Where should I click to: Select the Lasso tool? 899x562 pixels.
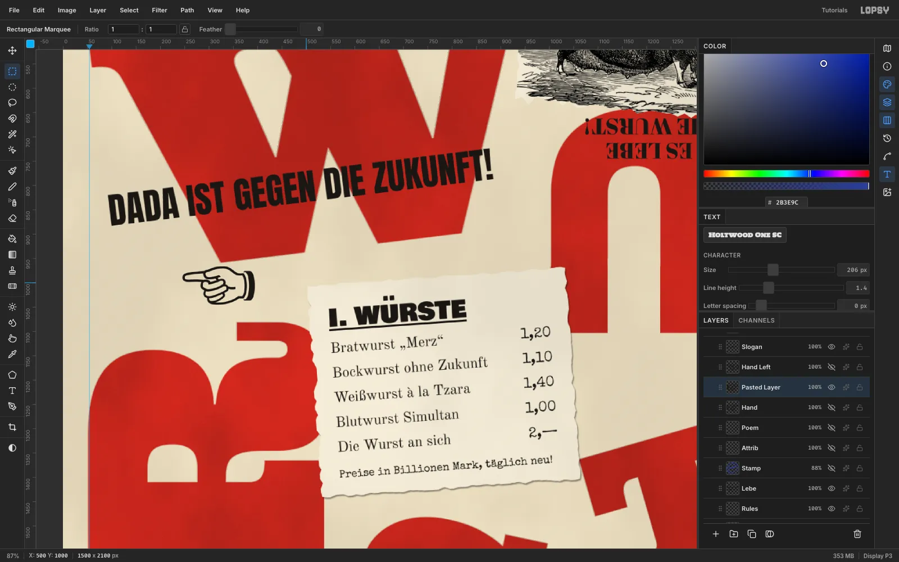click(x=12, y=103)
